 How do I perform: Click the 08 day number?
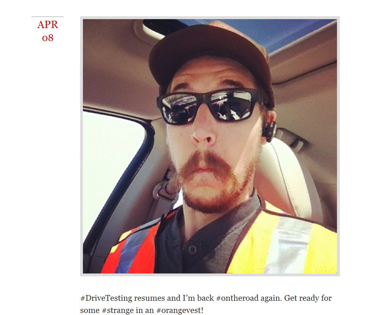pos(48,38)
